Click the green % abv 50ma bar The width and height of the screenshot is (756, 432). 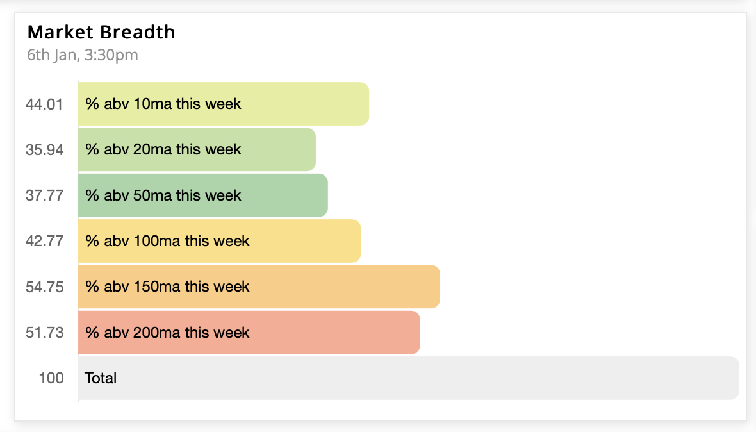pyautogui.click(x=203, y=195)
